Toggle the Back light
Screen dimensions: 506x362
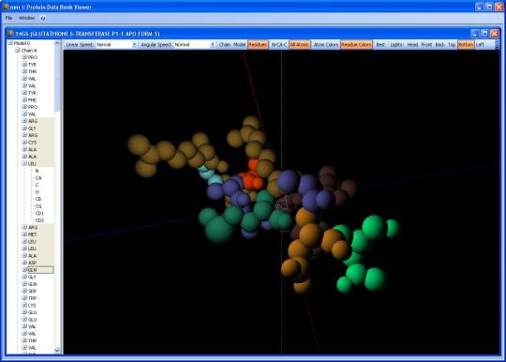click(x=439, y=45)
